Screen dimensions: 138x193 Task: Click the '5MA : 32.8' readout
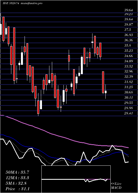[16, 183]
